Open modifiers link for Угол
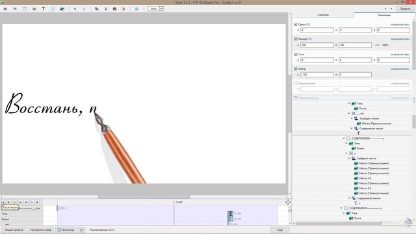 coord(400,55)
